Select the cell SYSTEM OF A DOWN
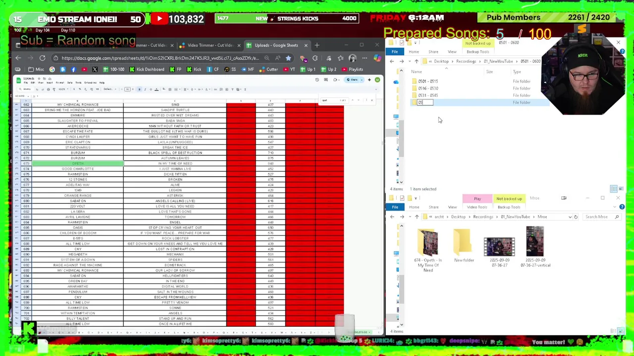Image resolution: width=634 pixels, height=356 pixels. pyautogui.click(x=78, y=260)
